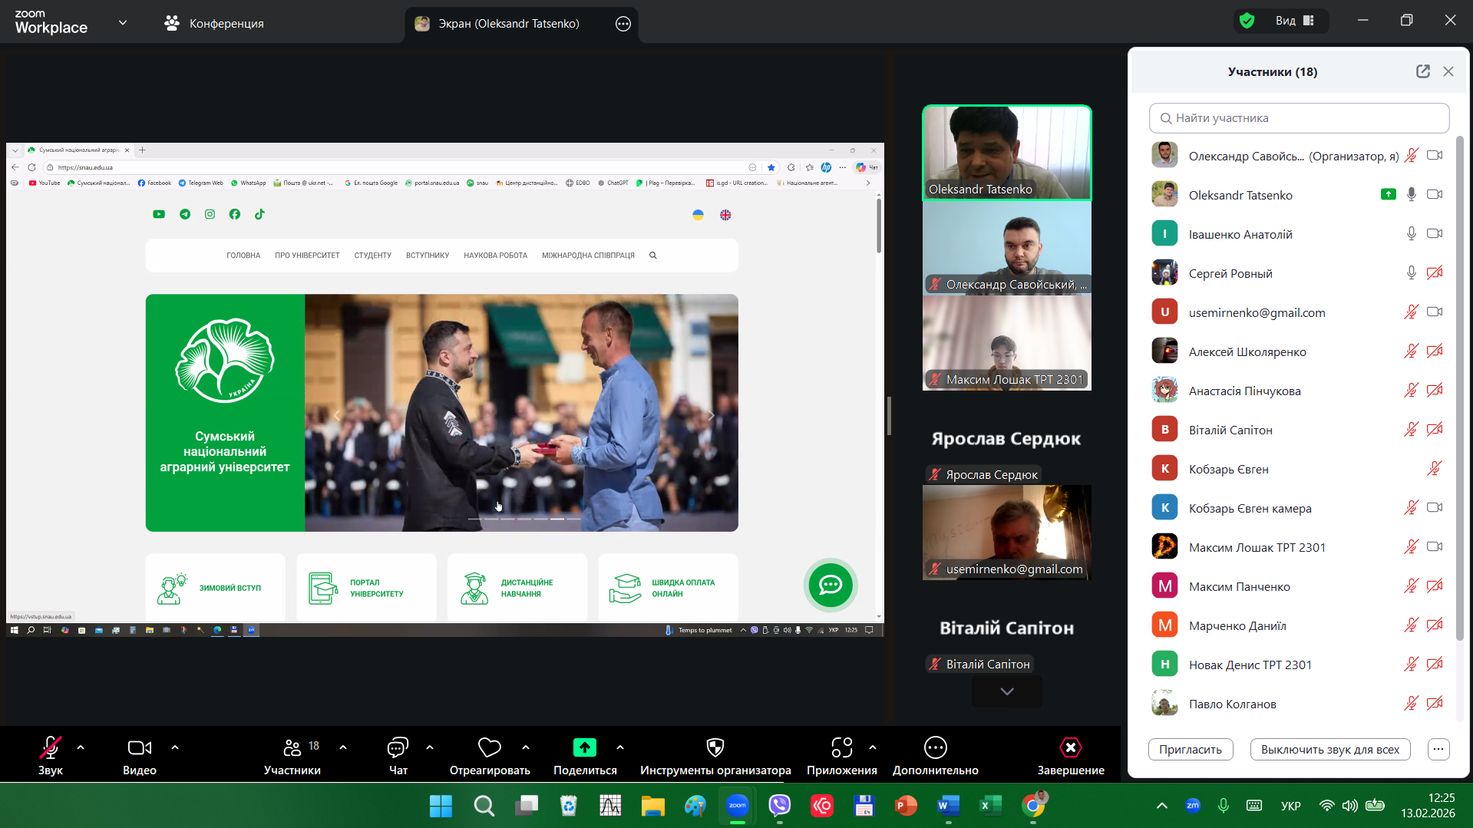Click the green encryption shield icon
The image size is (1473, 828).
(1247, 21)
